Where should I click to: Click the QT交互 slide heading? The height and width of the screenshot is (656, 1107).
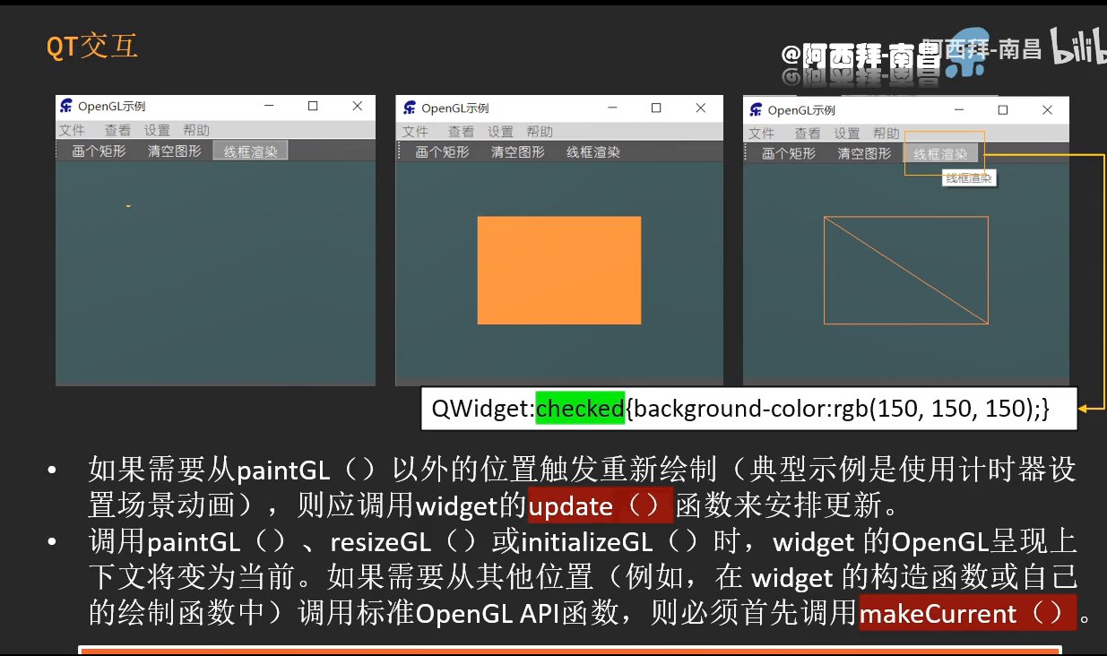pyautogui.click(x=92, y=46)
